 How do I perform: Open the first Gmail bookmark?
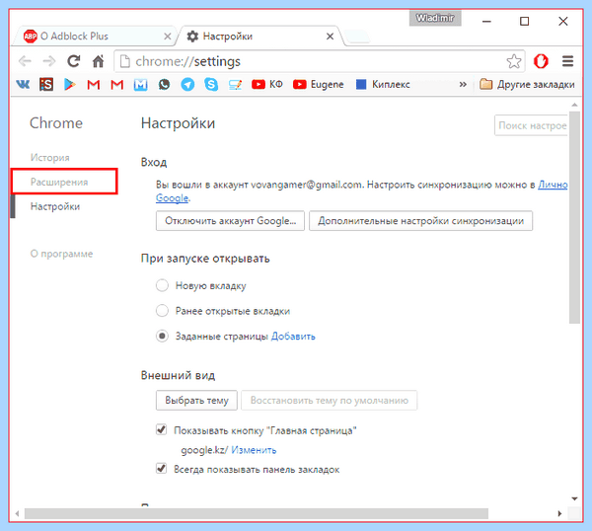pyautogui.click(x=94, y=85)
